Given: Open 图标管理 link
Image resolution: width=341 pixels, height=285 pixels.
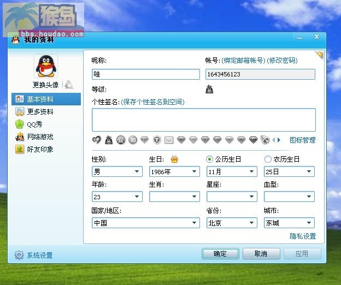Looking at the screenshot, I should pos(303,140).
